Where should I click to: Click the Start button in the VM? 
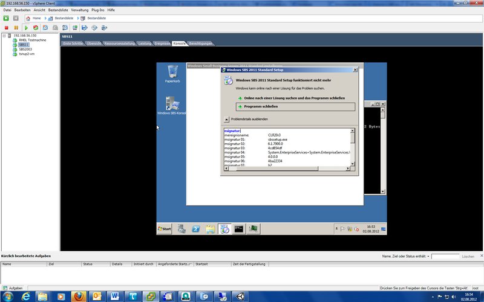coord(164,229)
